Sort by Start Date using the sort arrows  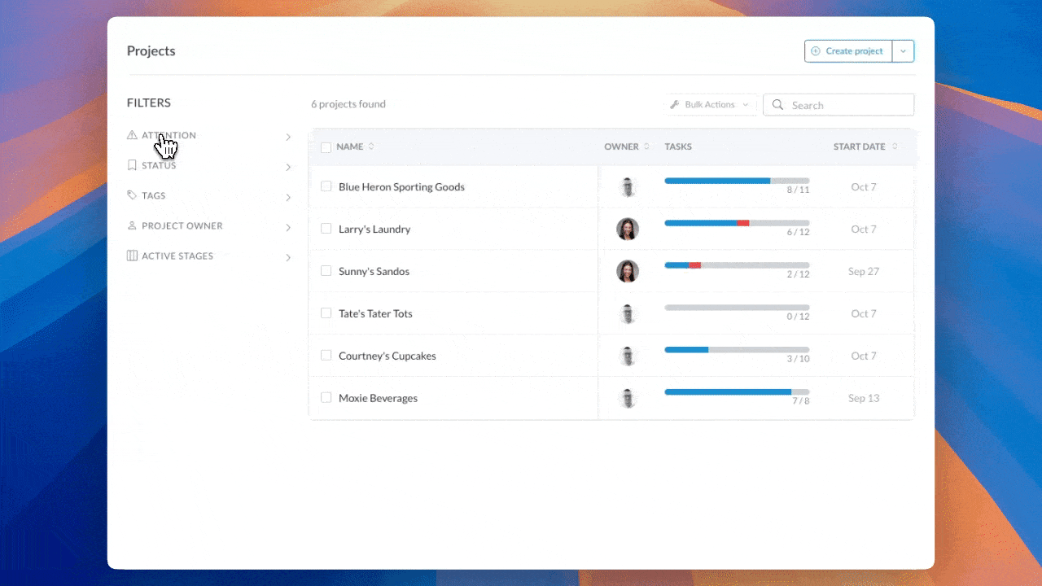(x=895, y=146)
